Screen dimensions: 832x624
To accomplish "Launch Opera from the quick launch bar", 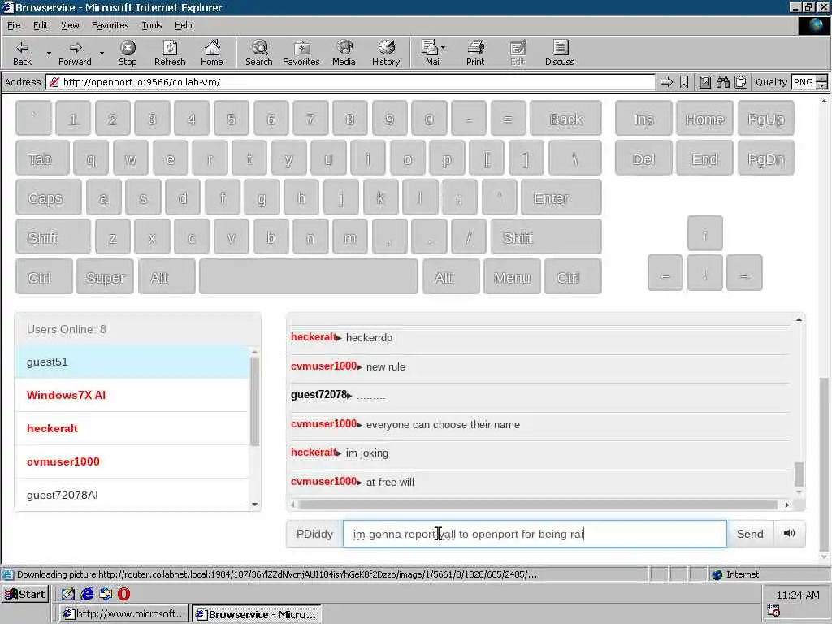I will pos(123,594).
